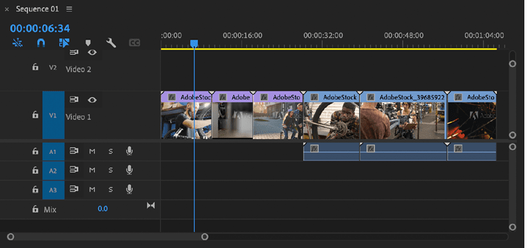
Task: Click fx badge on AdobeStock_39685922 clip
Action: 371,97
